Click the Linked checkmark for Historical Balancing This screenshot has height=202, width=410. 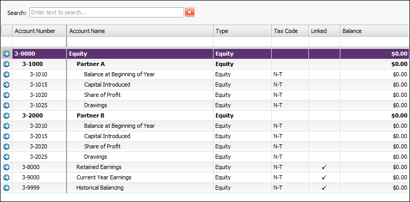tap(324, 188)
